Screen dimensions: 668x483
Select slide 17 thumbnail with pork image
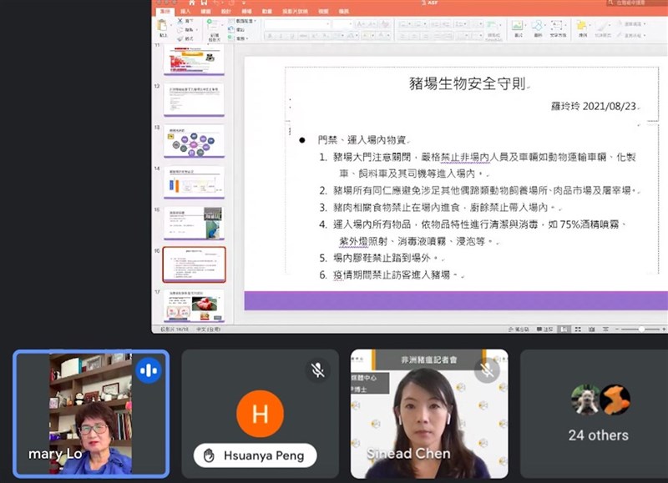pyautogui.click(x=194, y=305)
